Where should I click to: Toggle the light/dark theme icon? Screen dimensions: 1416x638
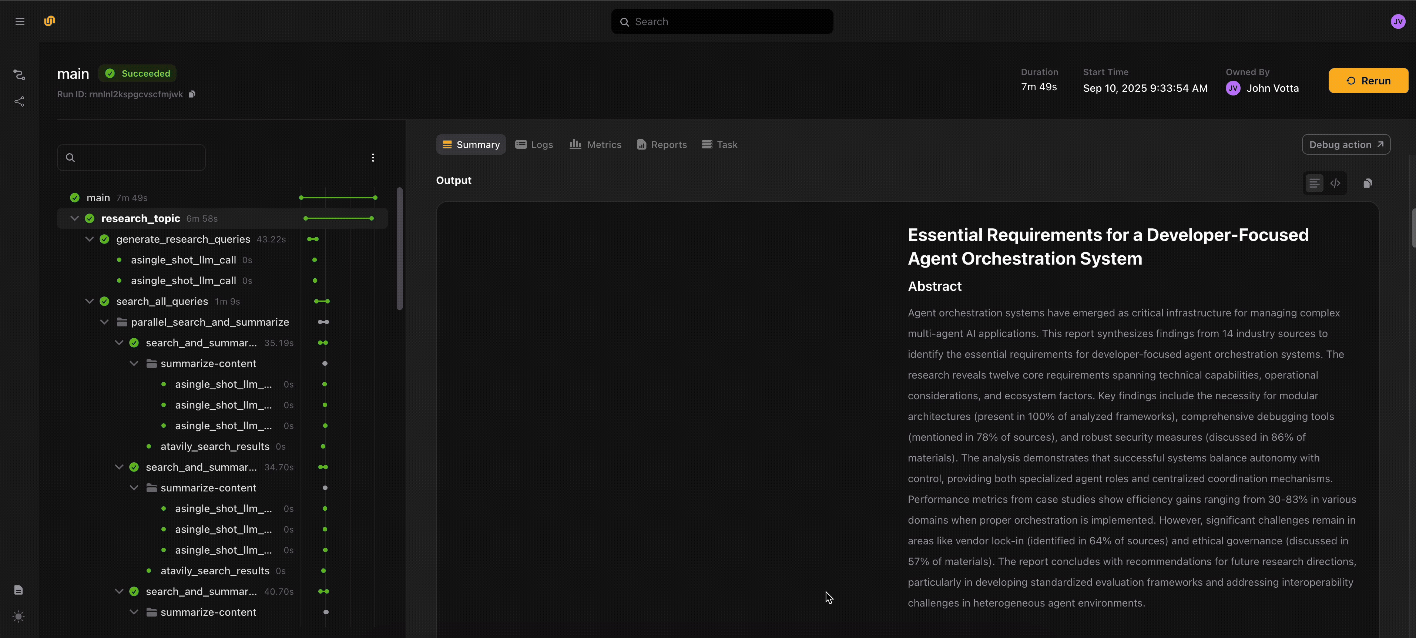[19, 617]
